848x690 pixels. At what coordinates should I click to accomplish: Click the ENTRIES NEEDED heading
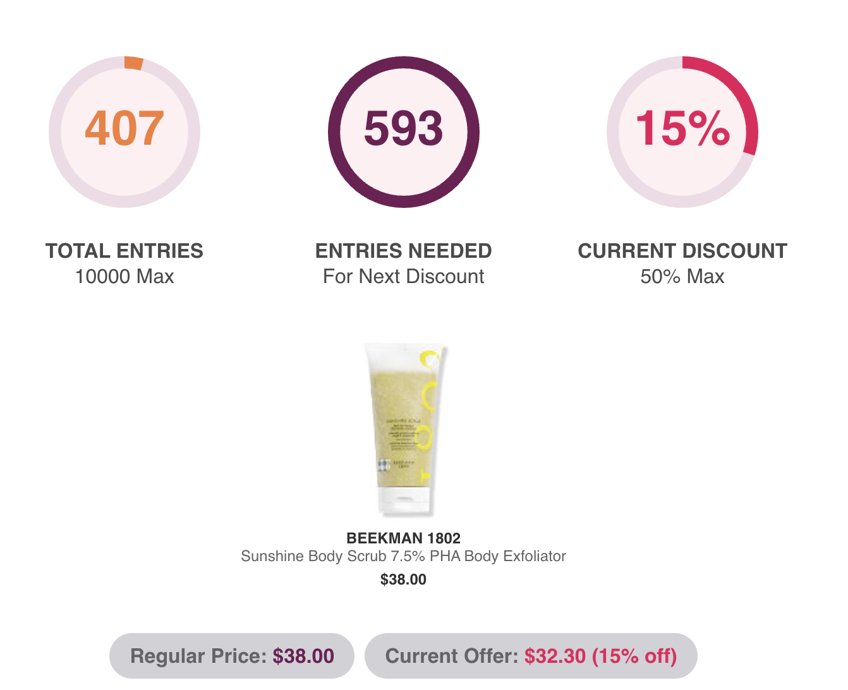[404, 251]
